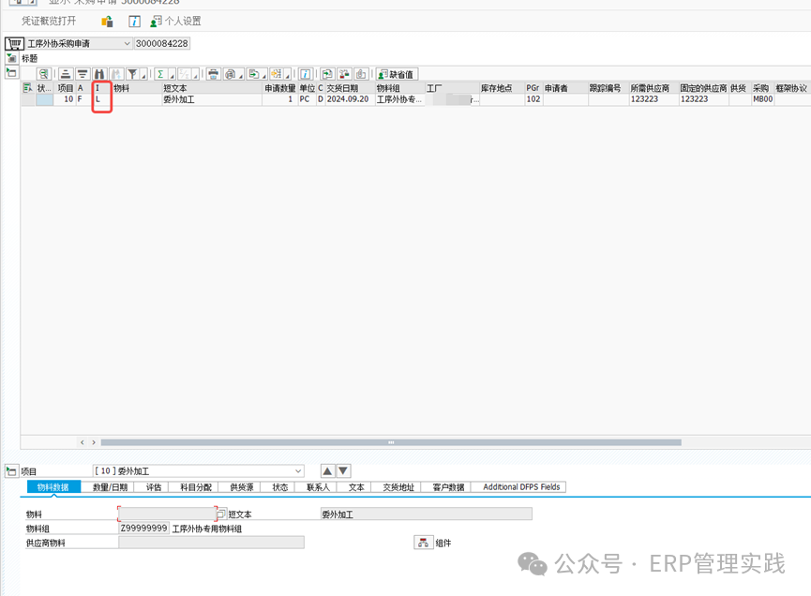This screenshot has width=811, height=596.
Task: Select the row 10 selector cell
Action: (44, 99)
